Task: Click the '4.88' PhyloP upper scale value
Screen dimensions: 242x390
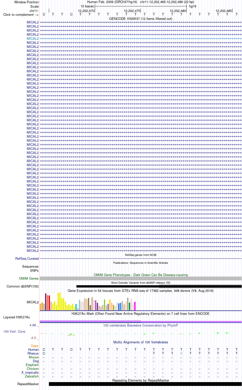Action: 33,325
